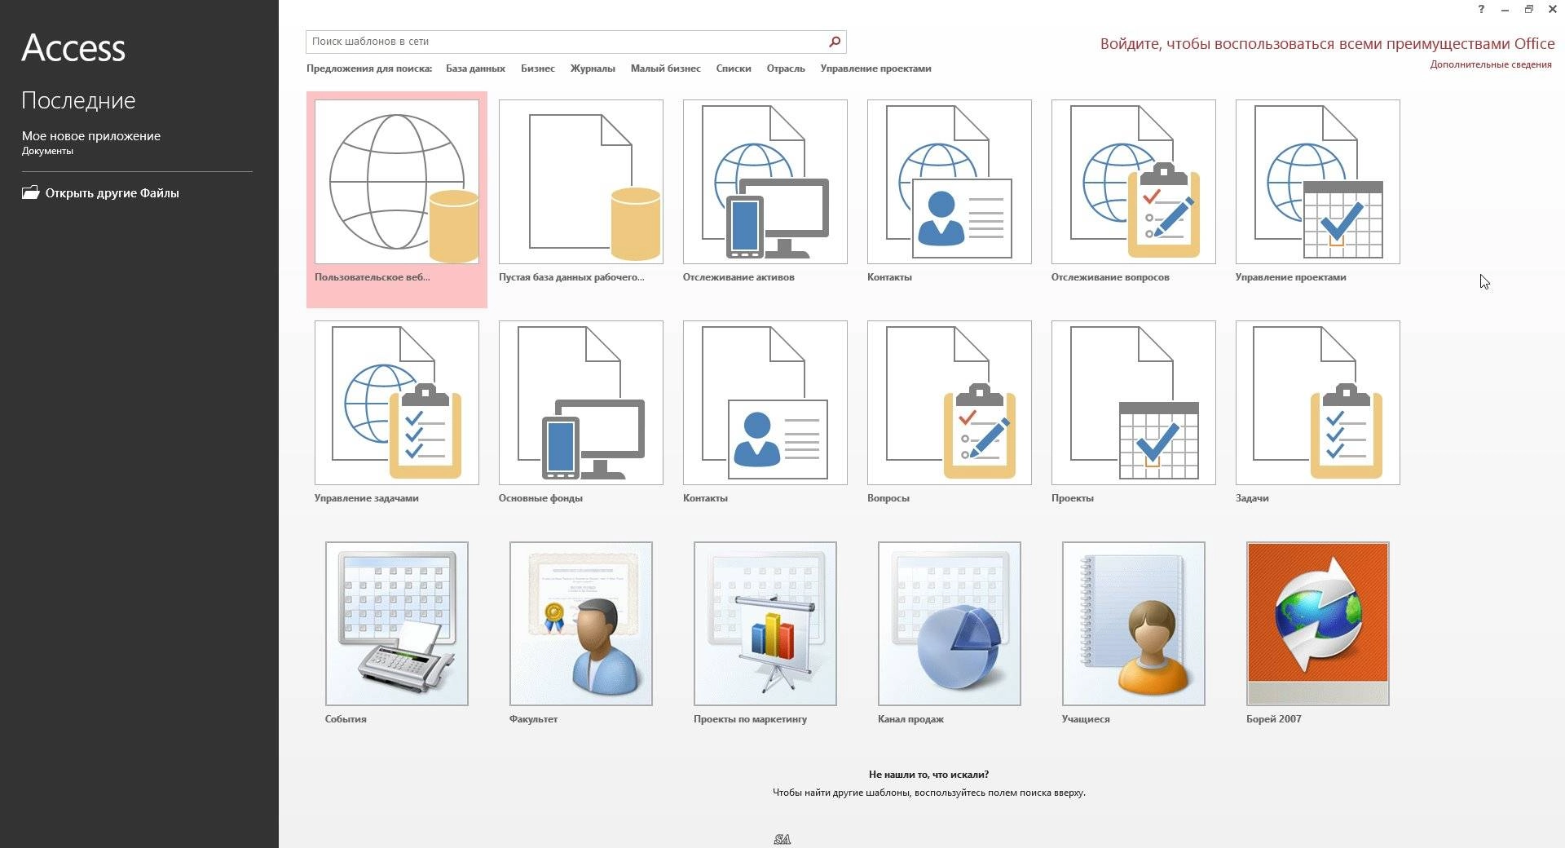Choose the 'Основные фонды' template icon

[581, 403]
